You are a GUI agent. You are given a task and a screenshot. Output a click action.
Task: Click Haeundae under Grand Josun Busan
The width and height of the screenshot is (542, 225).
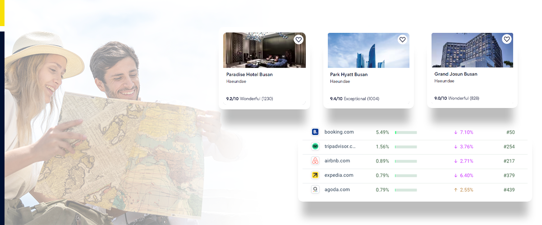point(444,81)
